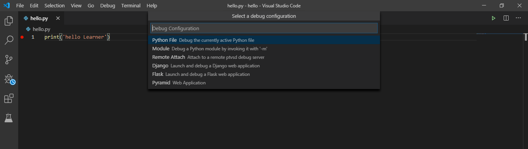Screen dimensions: 528x149
Task: Open the File menu
Action: click(x=20, y=6)
